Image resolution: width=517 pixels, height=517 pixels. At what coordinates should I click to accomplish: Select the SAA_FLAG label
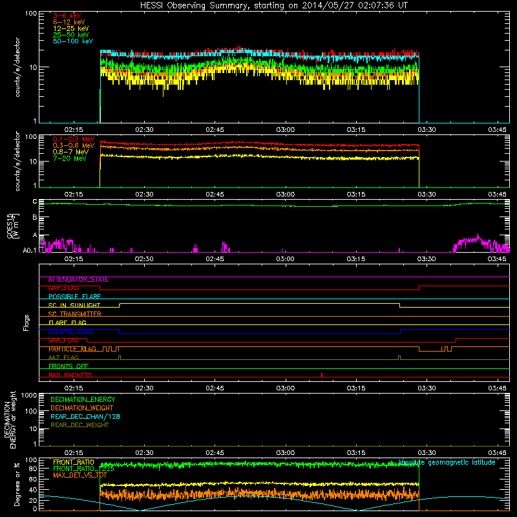click(x=63, y=341)
